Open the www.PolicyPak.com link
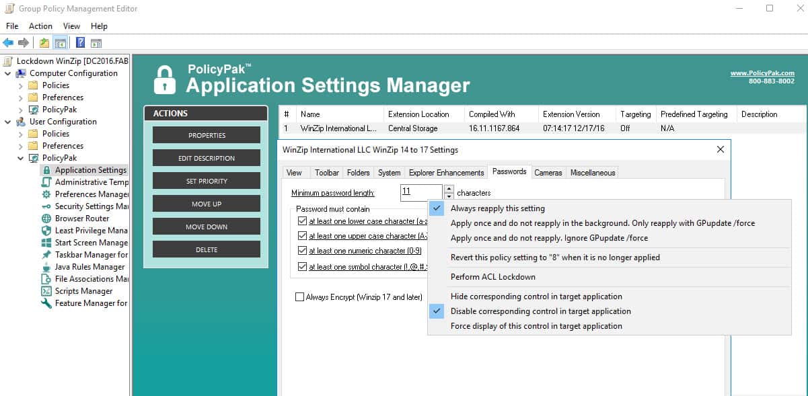This screenshot has width=808, height=396. (762, 73)
